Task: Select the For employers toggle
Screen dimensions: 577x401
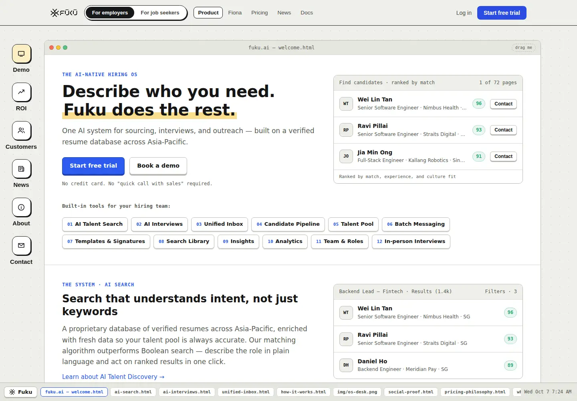Action: click(110, 13)
